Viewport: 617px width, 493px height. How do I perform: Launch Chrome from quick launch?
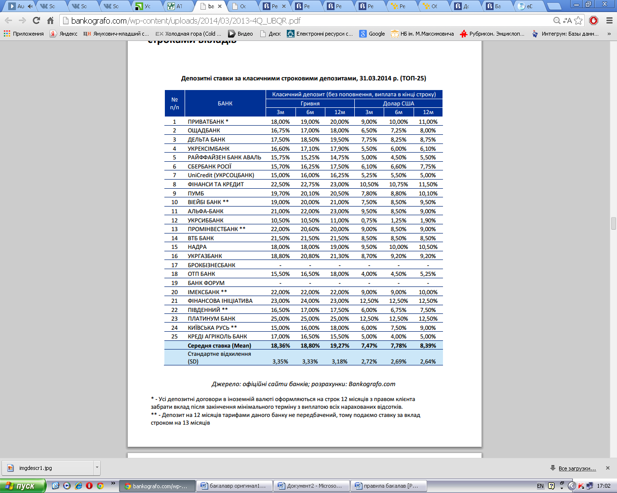pos(100,486)
